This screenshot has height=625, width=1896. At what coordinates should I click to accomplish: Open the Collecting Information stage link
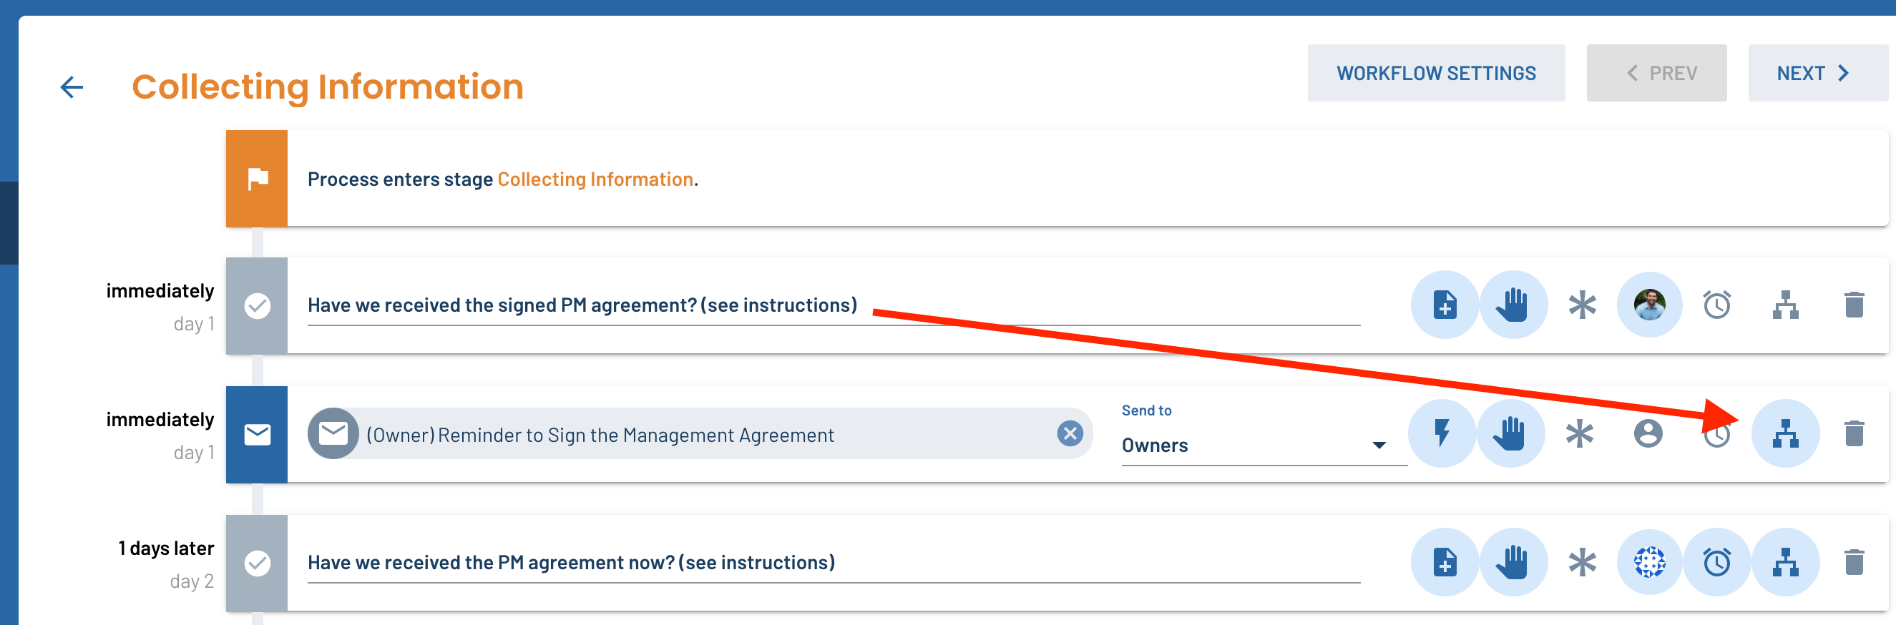click(x=595, y=179)
